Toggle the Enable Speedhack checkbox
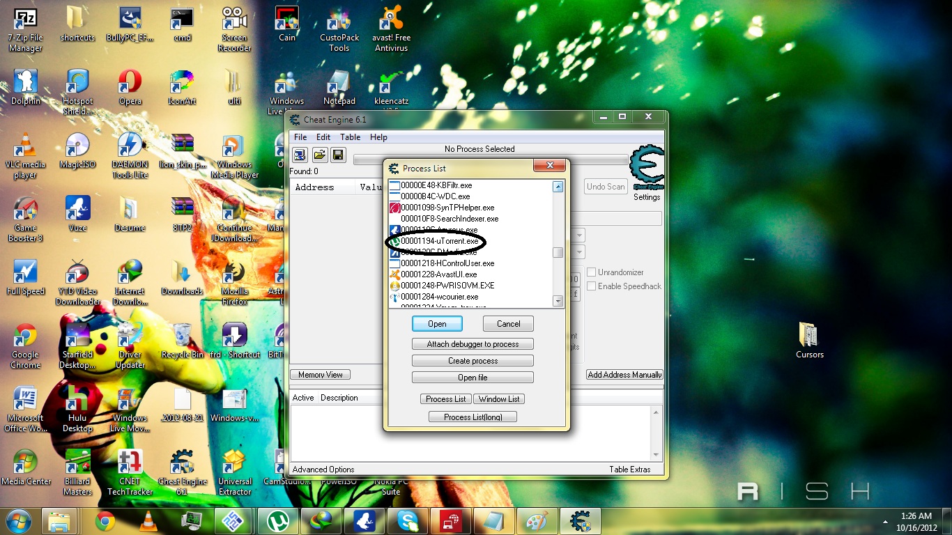The width and height of the screenshot is (952, 535). pyautogui.click(x=591, y=286)
